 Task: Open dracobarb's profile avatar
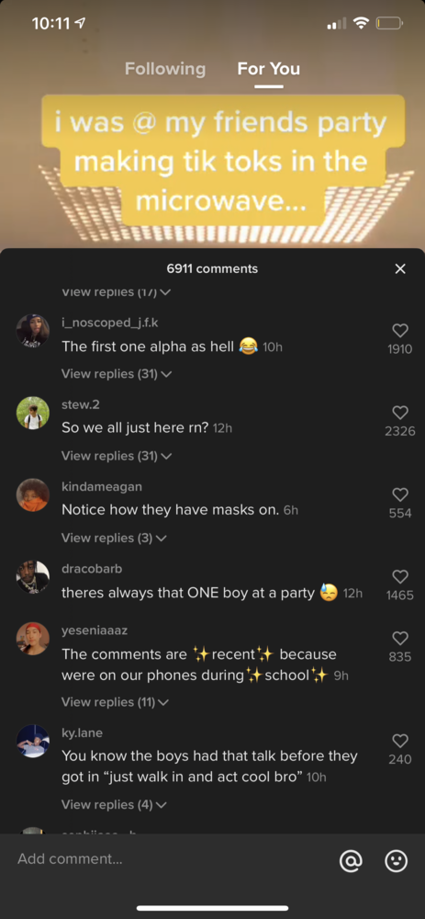[33, 577]
